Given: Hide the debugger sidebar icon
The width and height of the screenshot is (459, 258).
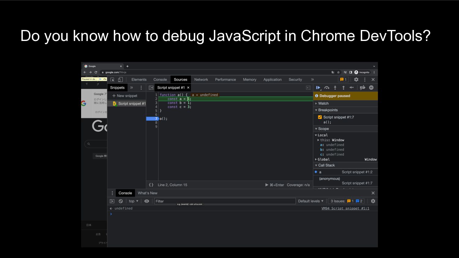Looking at the screenshot, I should pos(308,88).
